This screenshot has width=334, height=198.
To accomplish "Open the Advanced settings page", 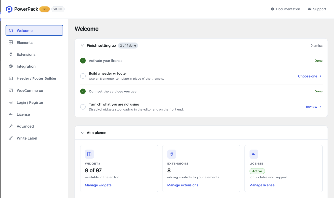I will (x=34, y=126).
